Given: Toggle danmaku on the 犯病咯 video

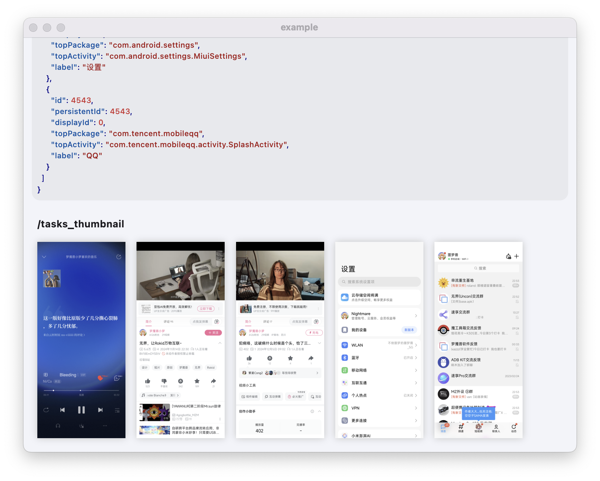Looking at the screenshot, I should [x=316, y=322].
